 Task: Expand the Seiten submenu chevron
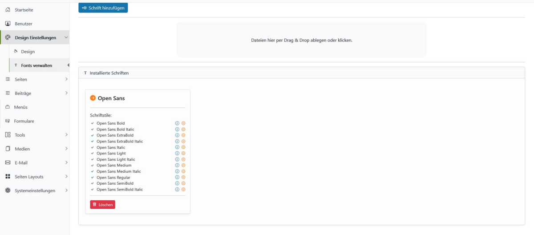[x=66, y=79]
